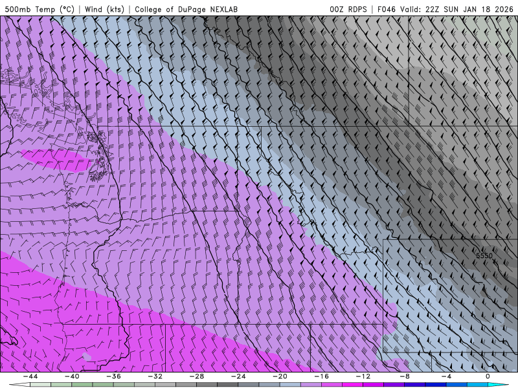Click the -44 color scale label

point(30,376)
